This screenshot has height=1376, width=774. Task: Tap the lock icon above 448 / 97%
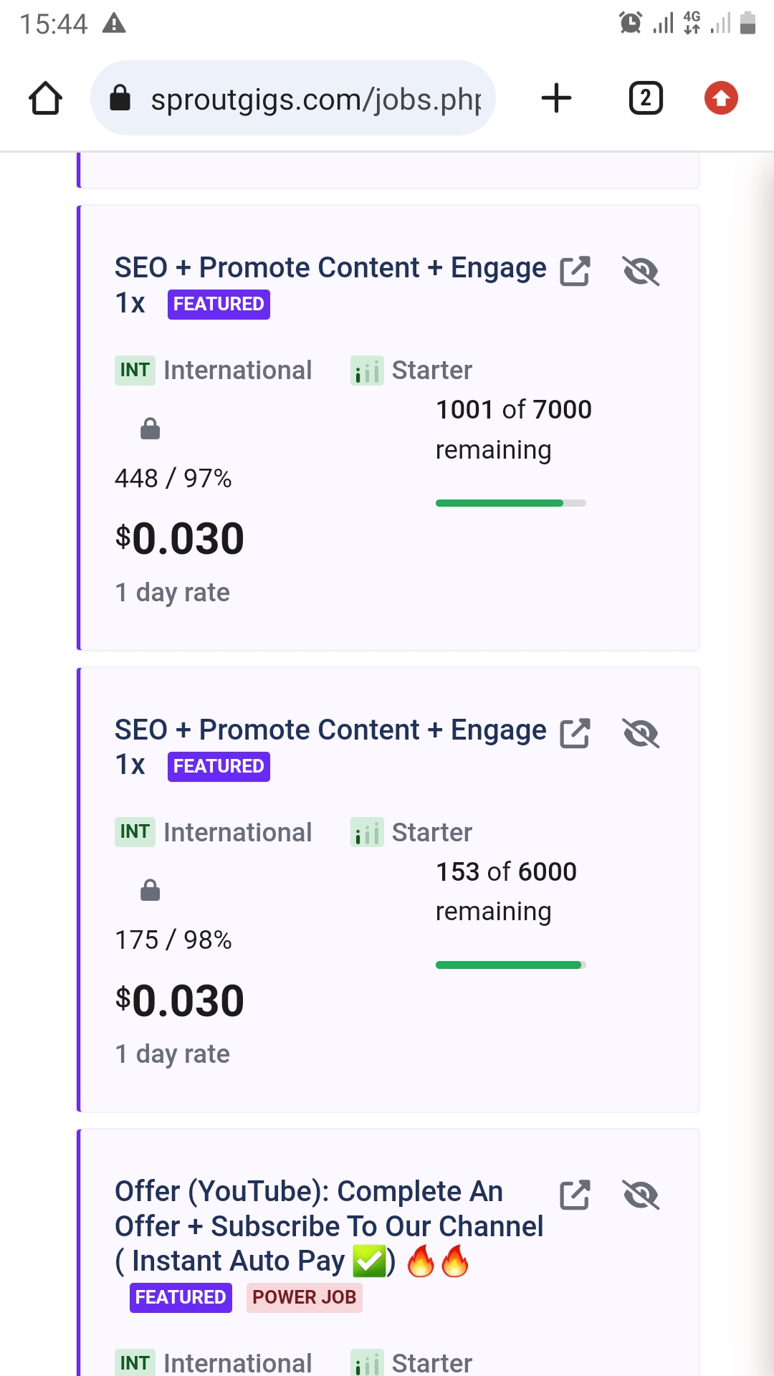click(x=150, y=429)
